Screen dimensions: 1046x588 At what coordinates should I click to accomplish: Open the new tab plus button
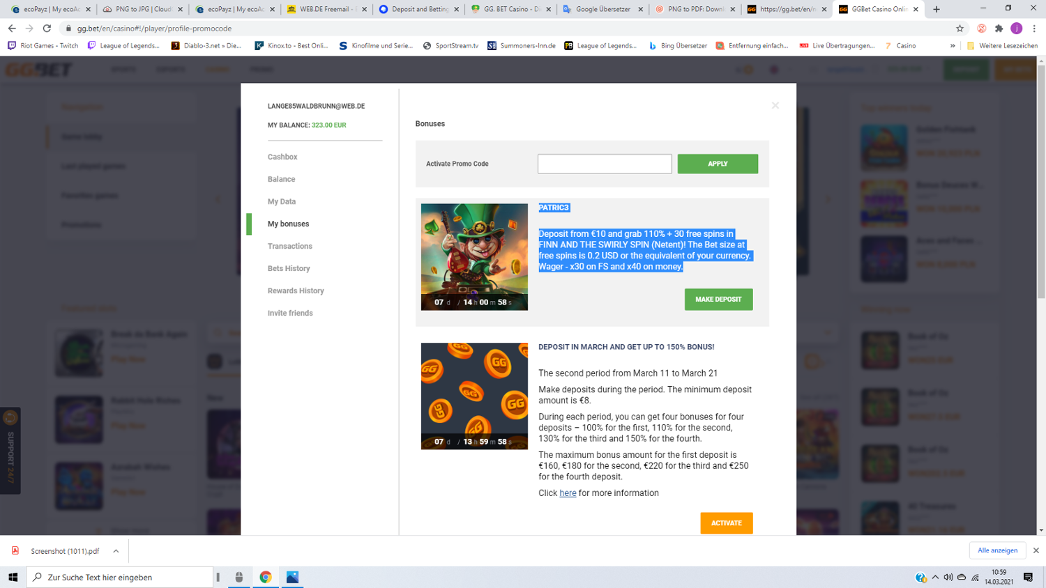coord(937,9)
